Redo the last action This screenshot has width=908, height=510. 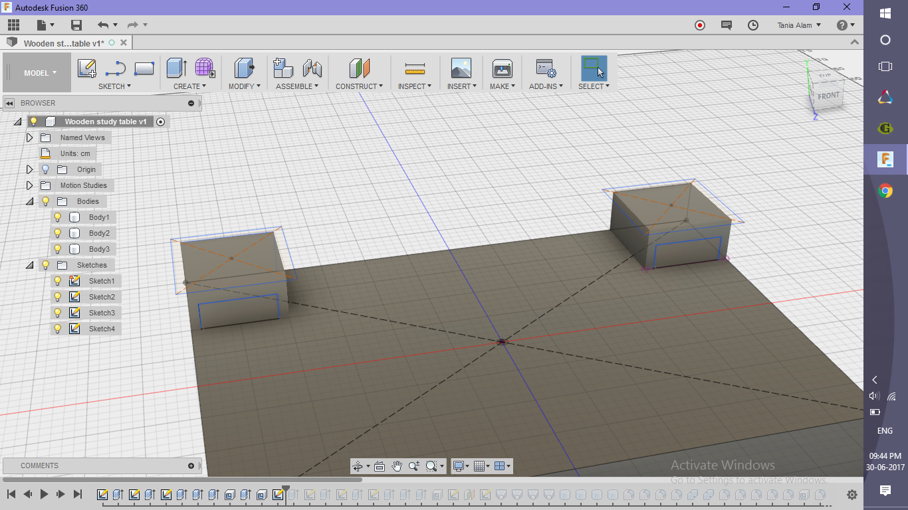tap(133, 25)
